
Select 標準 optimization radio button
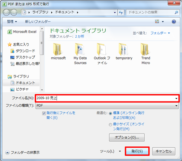tap(110, 113)
